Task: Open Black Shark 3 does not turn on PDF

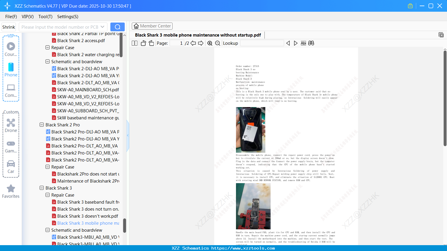Action: (88, 209)
